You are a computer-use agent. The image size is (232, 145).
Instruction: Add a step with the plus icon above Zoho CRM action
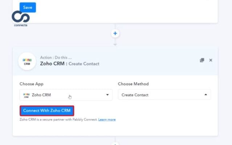pos(115,33)
